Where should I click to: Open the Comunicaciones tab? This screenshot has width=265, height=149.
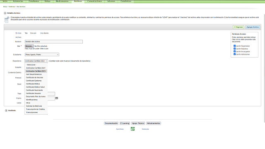(x=94, y=1)
